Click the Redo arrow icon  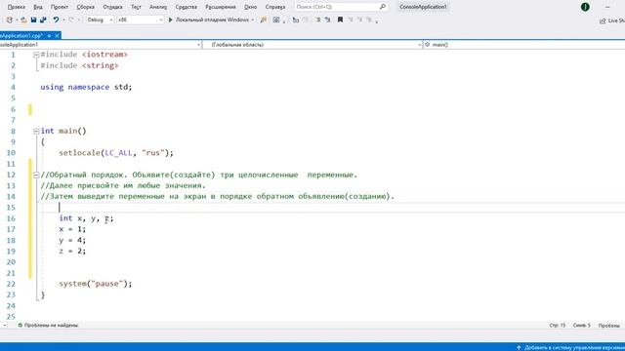[71, 19]
